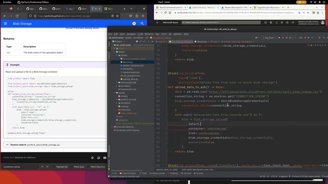Image resolution: width=328 pixels, height=184 pixels.
Task: Switch to Azure subscription browser tab
Action: 236,8
